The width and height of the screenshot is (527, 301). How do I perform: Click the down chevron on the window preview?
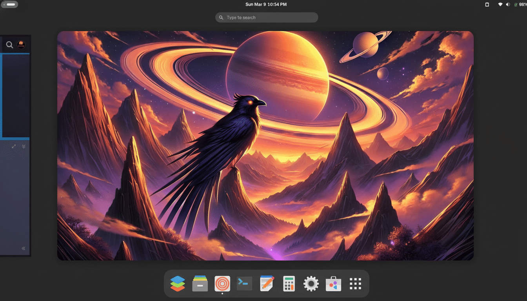(24, 146)
